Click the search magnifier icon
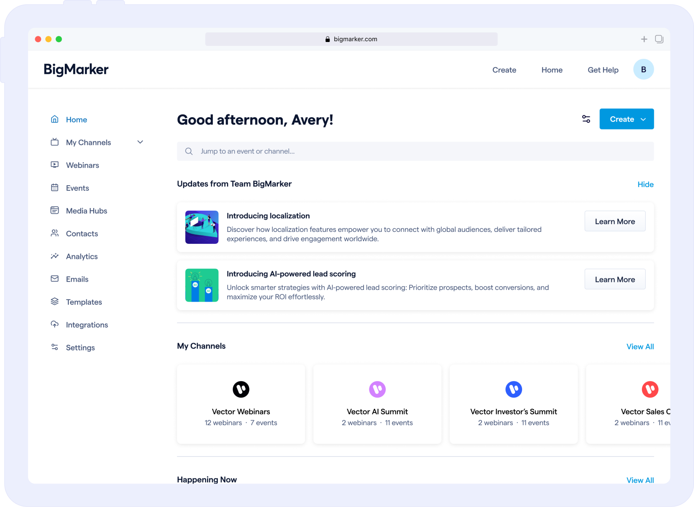This screenshot has height=507, width=694. 189,151
